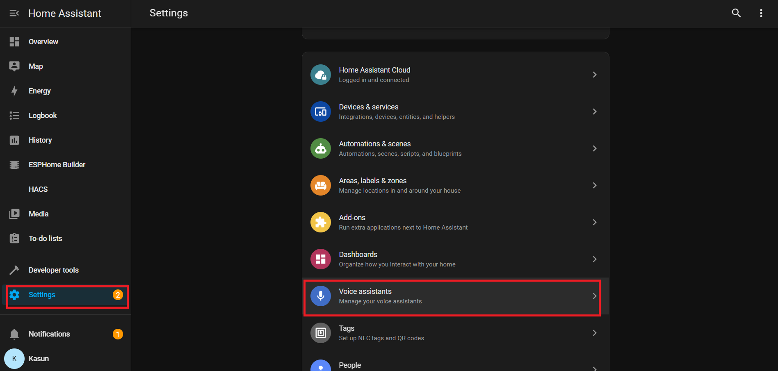Screen dimensions: 778x371
Task: Click the Developer tools hammer icon
Action: pos(14,270)
